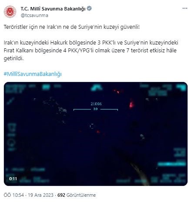Click the final word "getirildi." in the tweet
The image size is (191, 202).
pyautogui.click(x=13, y=58)
